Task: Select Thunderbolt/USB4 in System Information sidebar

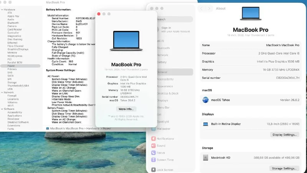Action: [18, 86]
